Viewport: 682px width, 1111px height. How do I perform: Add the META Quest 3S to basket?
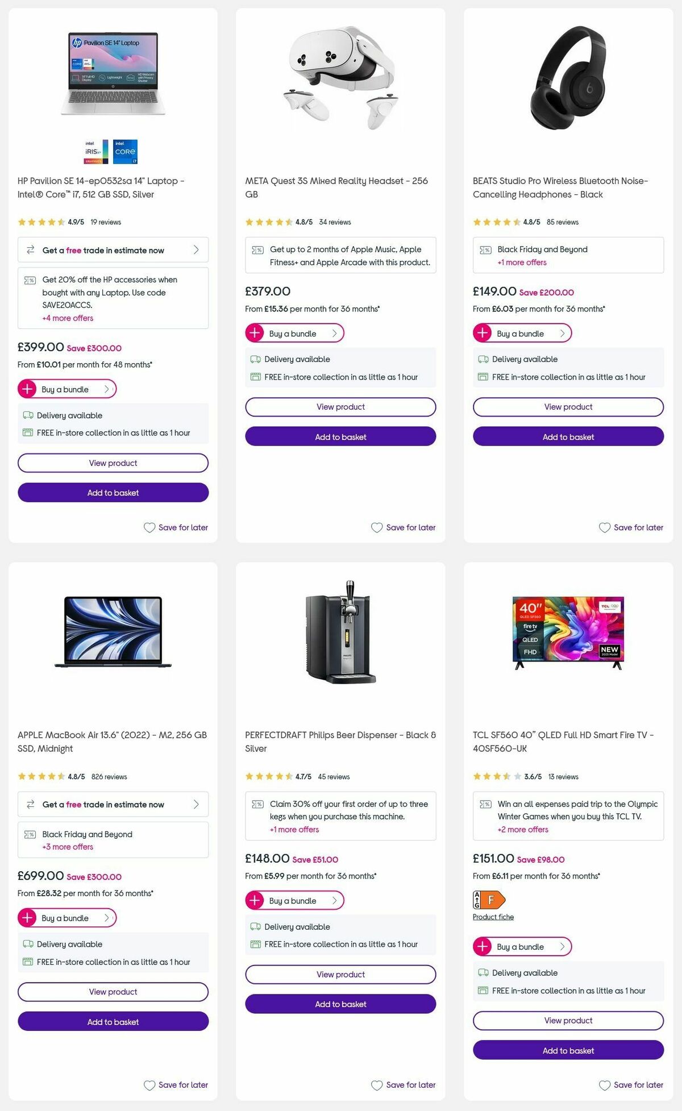click(x=340, y=436)
